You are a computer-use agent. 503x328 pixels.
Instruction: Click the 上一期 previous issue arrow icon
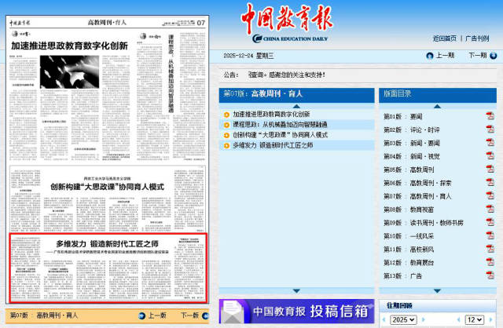tap(429, 56)
